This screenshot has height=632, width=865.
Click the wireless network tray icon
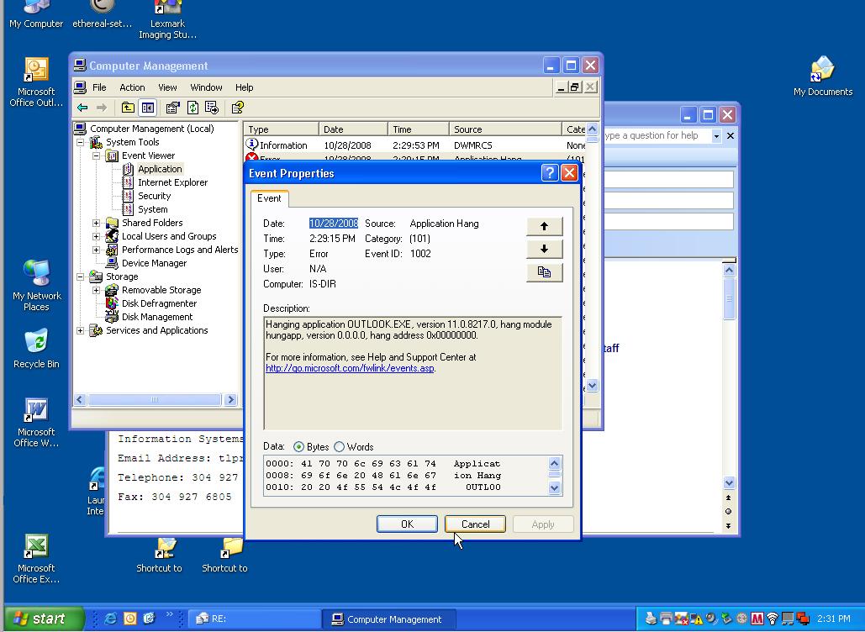pos(773,619)
